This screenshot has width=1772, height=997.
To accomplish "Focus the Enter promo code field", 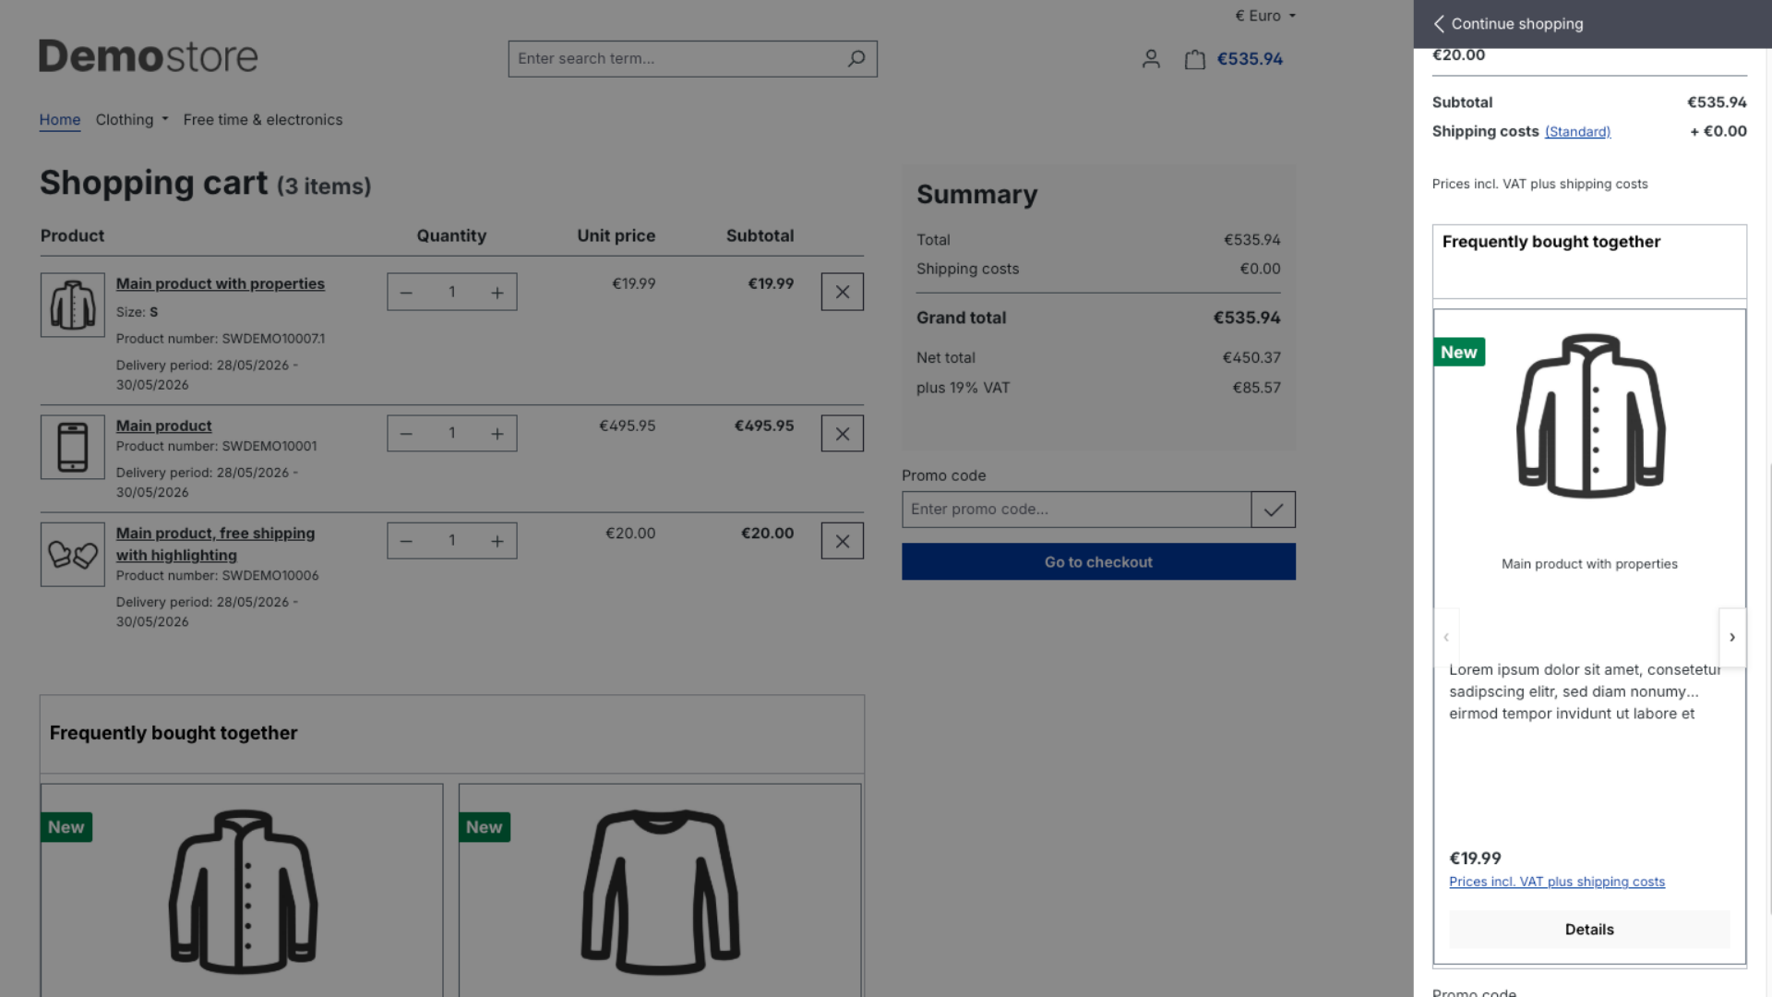I will pyautogui.click(x=1076, y=510).
